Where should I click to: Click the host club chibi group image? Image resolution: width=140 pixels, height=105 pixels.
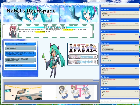(83, 48)
